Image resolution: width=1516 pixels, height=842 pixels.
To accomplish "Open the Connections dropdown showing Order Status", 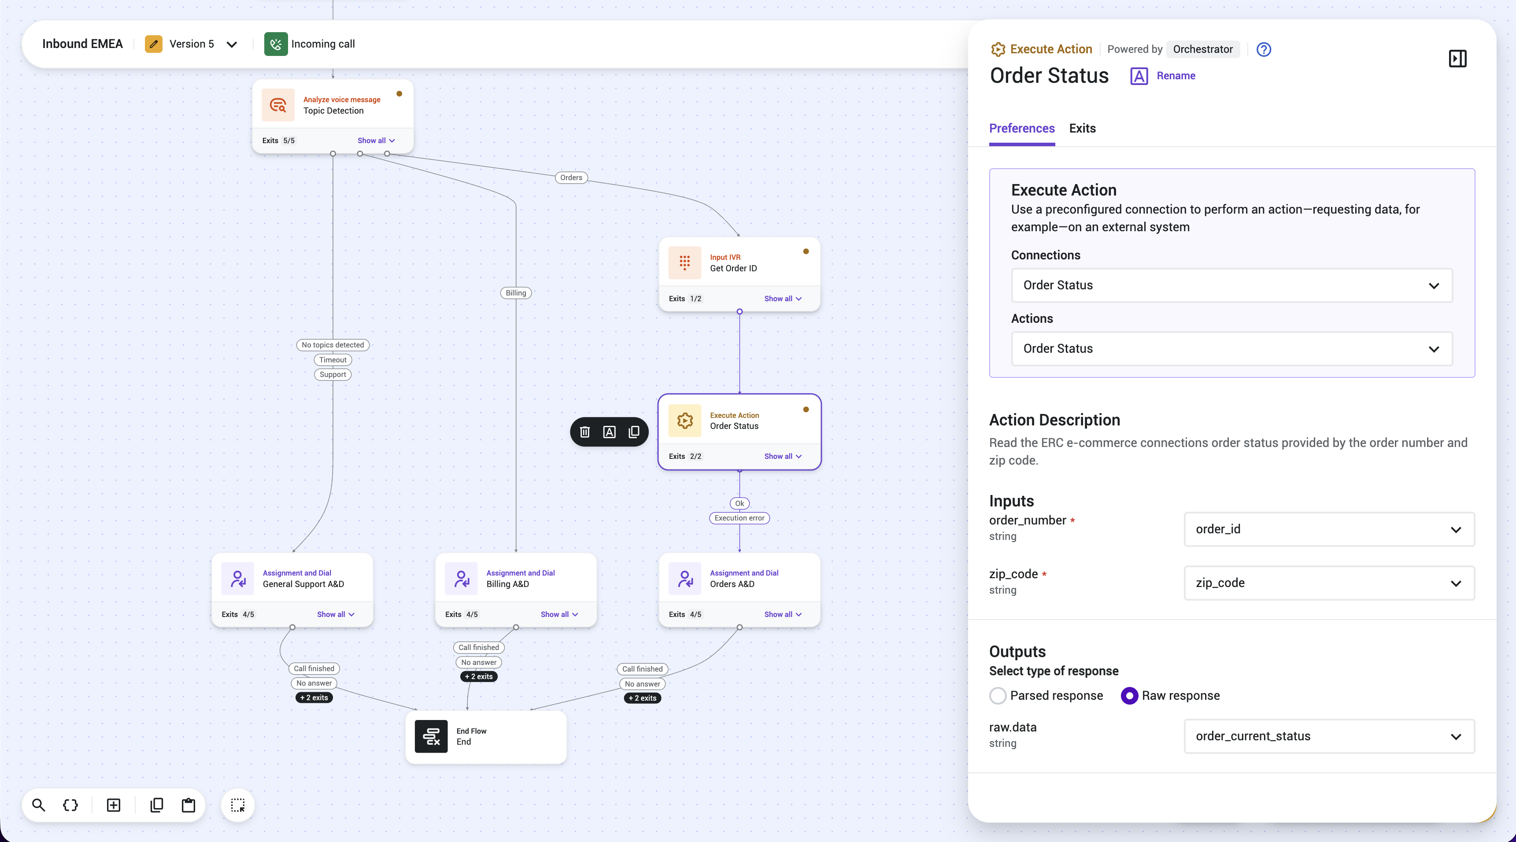I will [1232, 285].
